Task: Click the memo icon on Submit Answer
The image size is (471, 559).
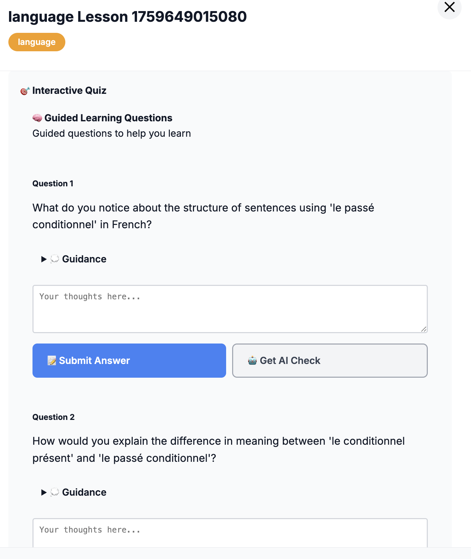Action: pos(52,361)
